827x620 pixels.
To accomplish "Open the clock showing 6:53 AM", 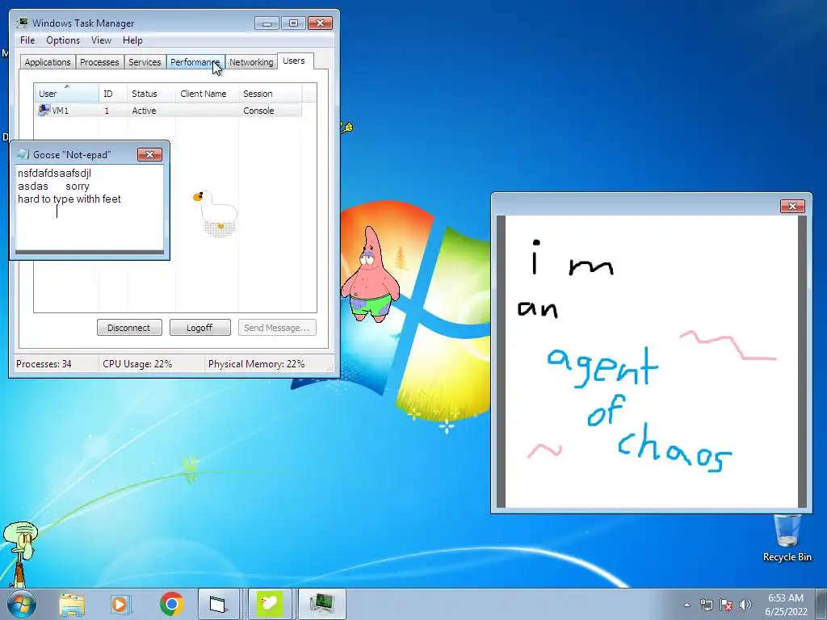I will pos(785,598).
